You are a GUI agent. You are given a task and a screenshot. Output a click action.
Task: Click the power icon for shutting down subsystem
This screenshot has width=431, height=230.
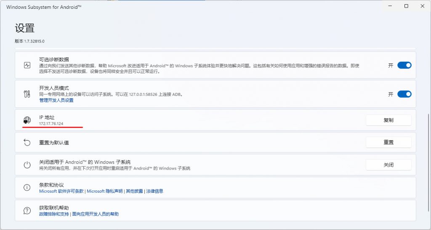(27, 165)
